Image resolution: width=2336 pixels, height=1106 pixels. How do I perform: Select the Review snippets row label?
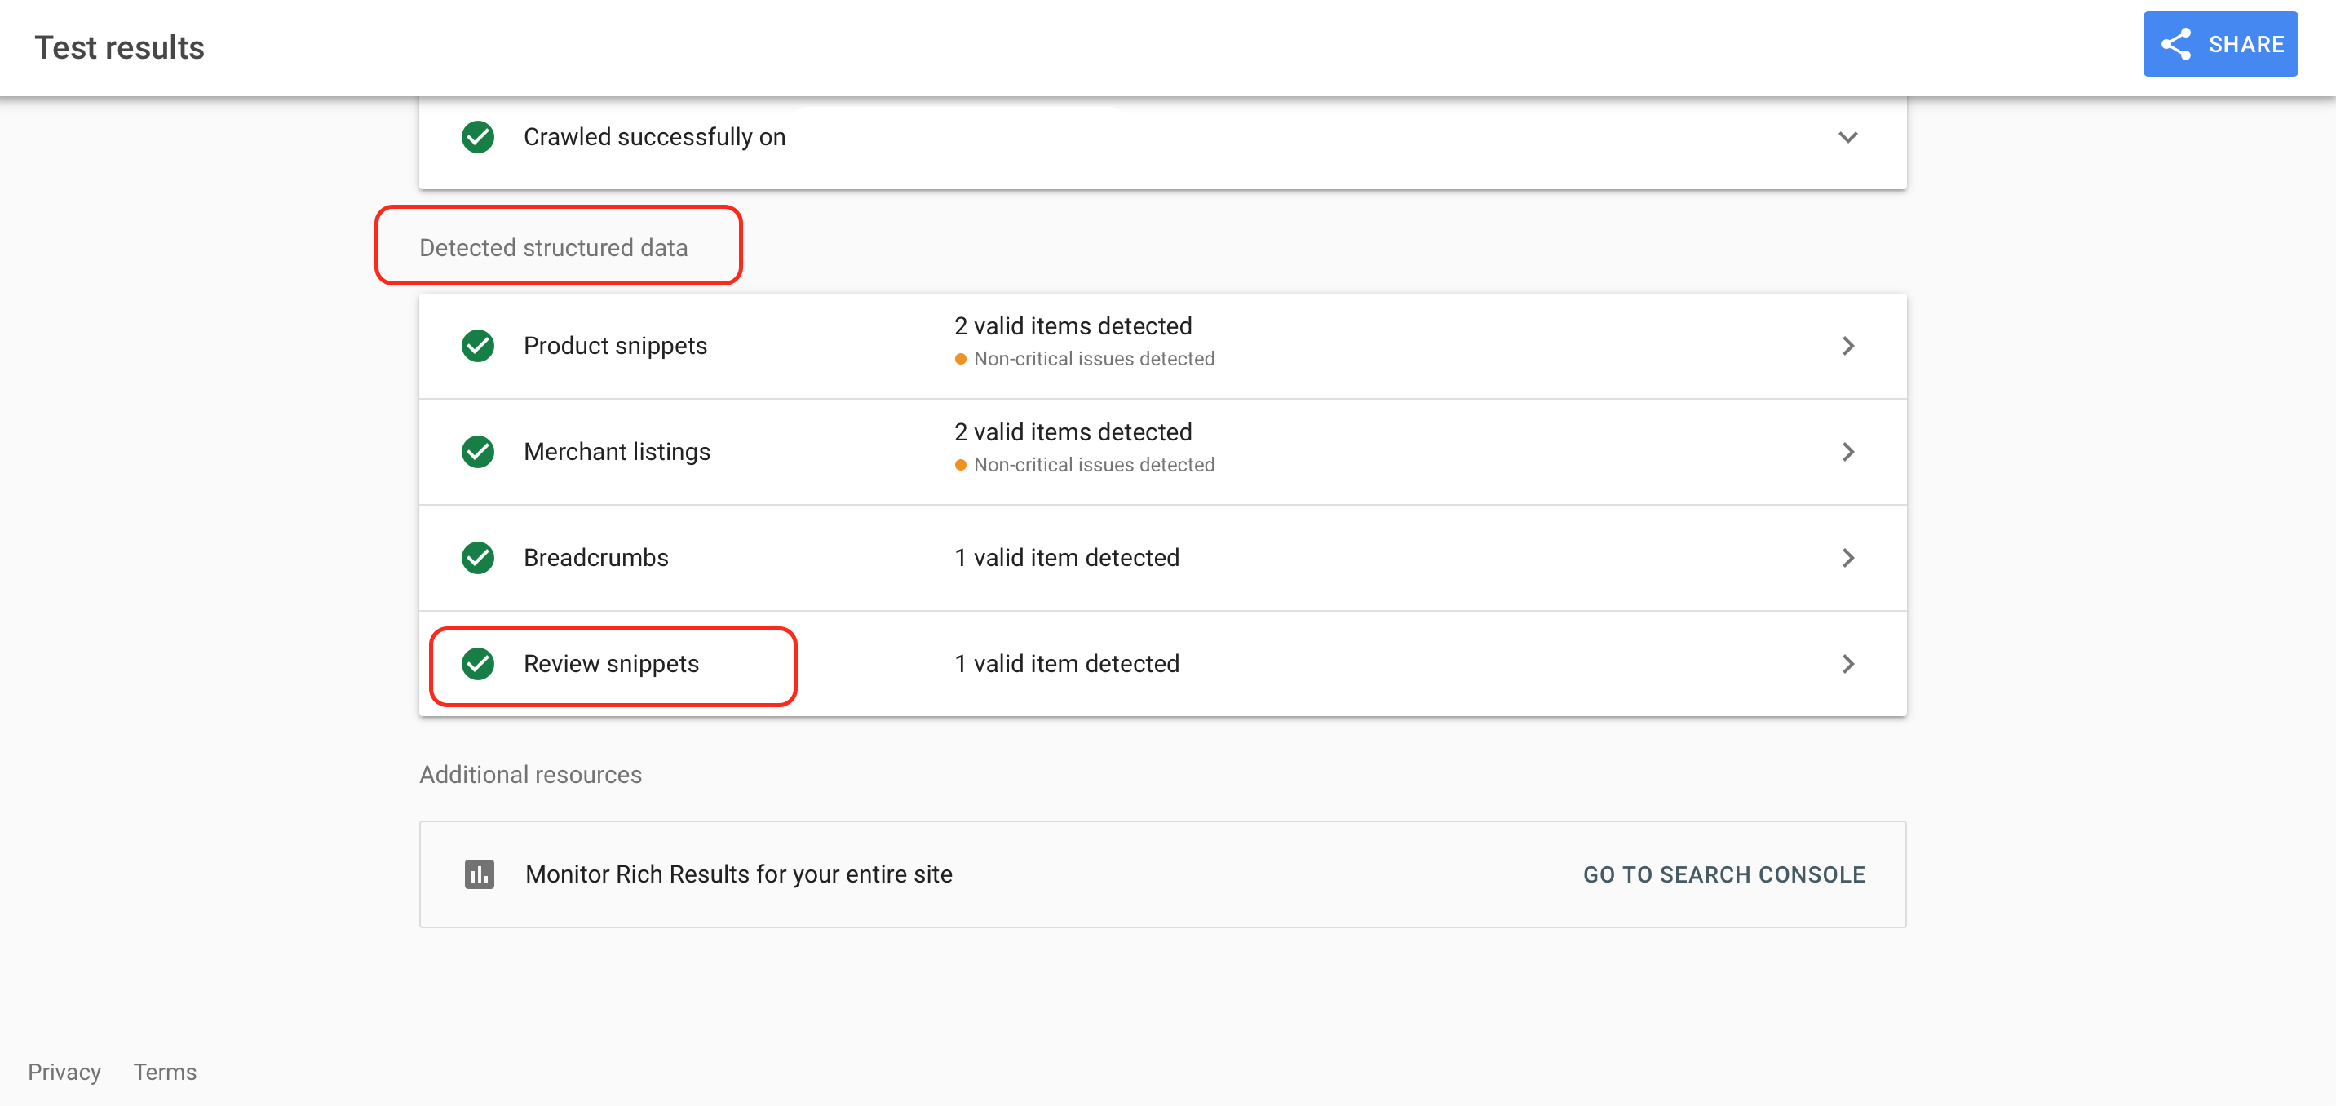click(611, 664)
